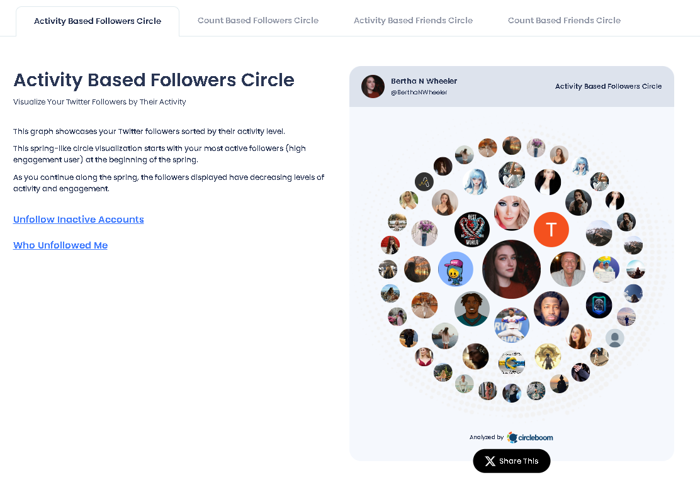The image size is (700, 480).
Task: Click the "Best Dad In The World" avatar
Action: [471, 230]
